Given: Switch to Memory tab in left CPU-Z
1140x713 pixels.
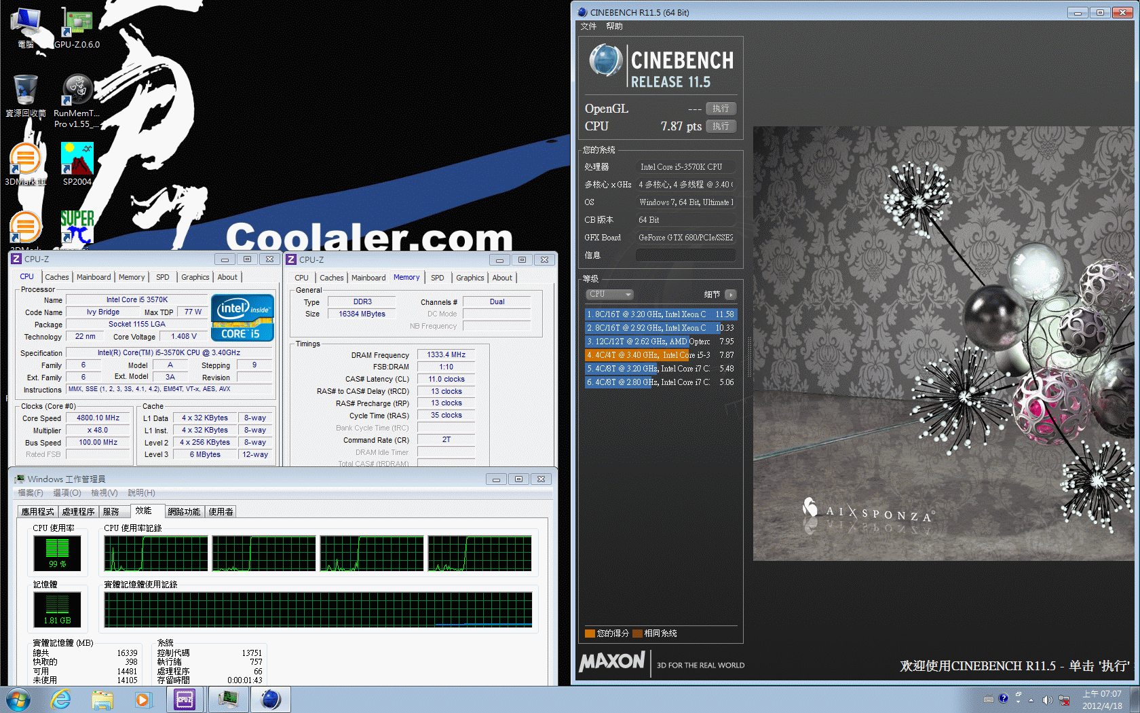Looking at the screenshot, I should 132,277.
